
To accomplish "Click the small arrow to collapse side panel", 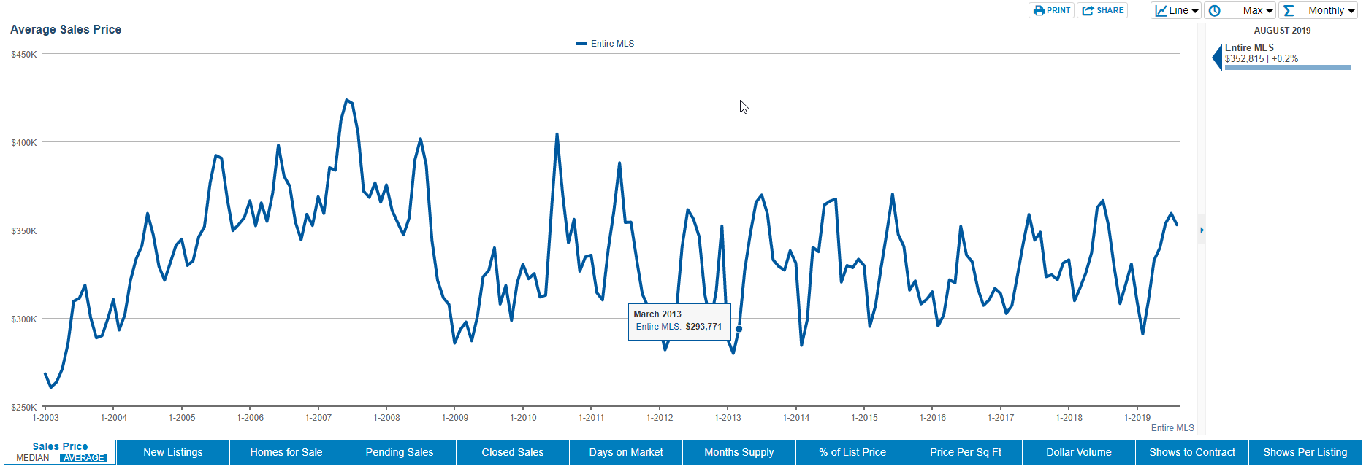I will [x=1202, y=230].
